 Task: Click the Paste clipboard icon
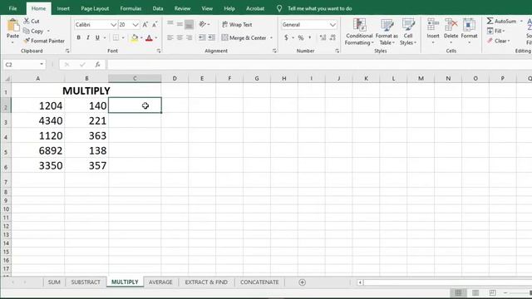point(13,26)
